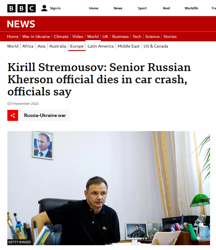Viewport: 216px width, 250px height.
Task: Click the clock icon beside the date
Action: [x=9, y=104]
